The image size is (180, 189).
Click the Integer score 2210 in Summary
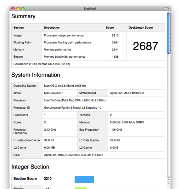(115, 35)
